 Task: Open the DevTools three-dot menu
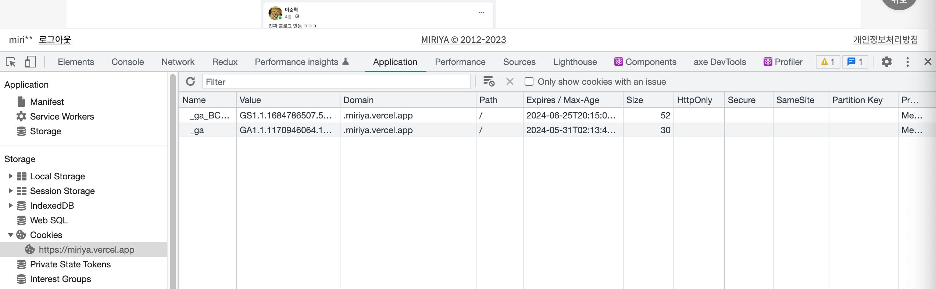(x=907, y=62)
